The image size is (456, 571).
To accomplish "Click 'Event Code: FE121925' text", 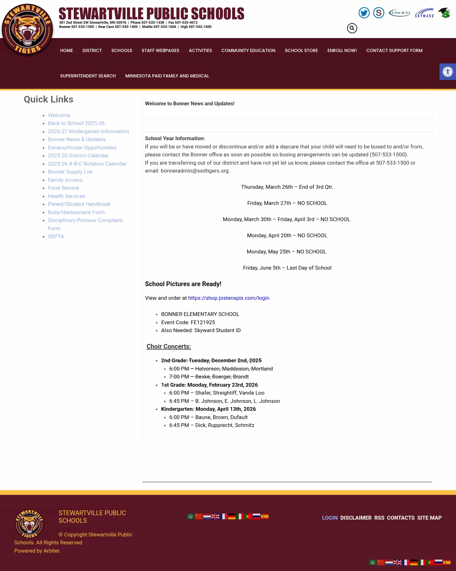I will pyautogui.click(x=188, y=322).
